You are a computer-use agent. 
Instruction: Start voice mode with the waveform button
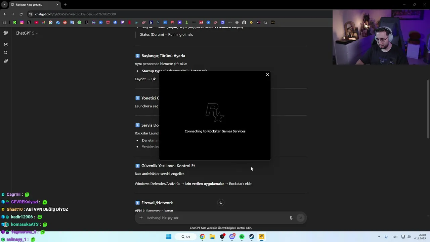[301, 218]
